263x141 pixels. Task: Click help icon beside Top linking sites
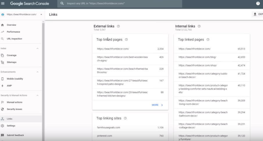pos(125,118)
